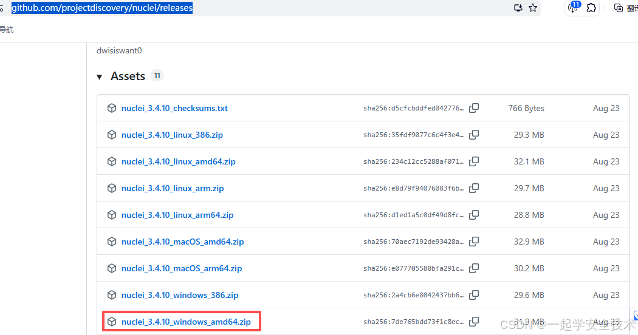This screenshot has height=335, width=638.
Task: Open nuclei_3.4.10_checksums.txt download link
Action: [x=174, y=108]
